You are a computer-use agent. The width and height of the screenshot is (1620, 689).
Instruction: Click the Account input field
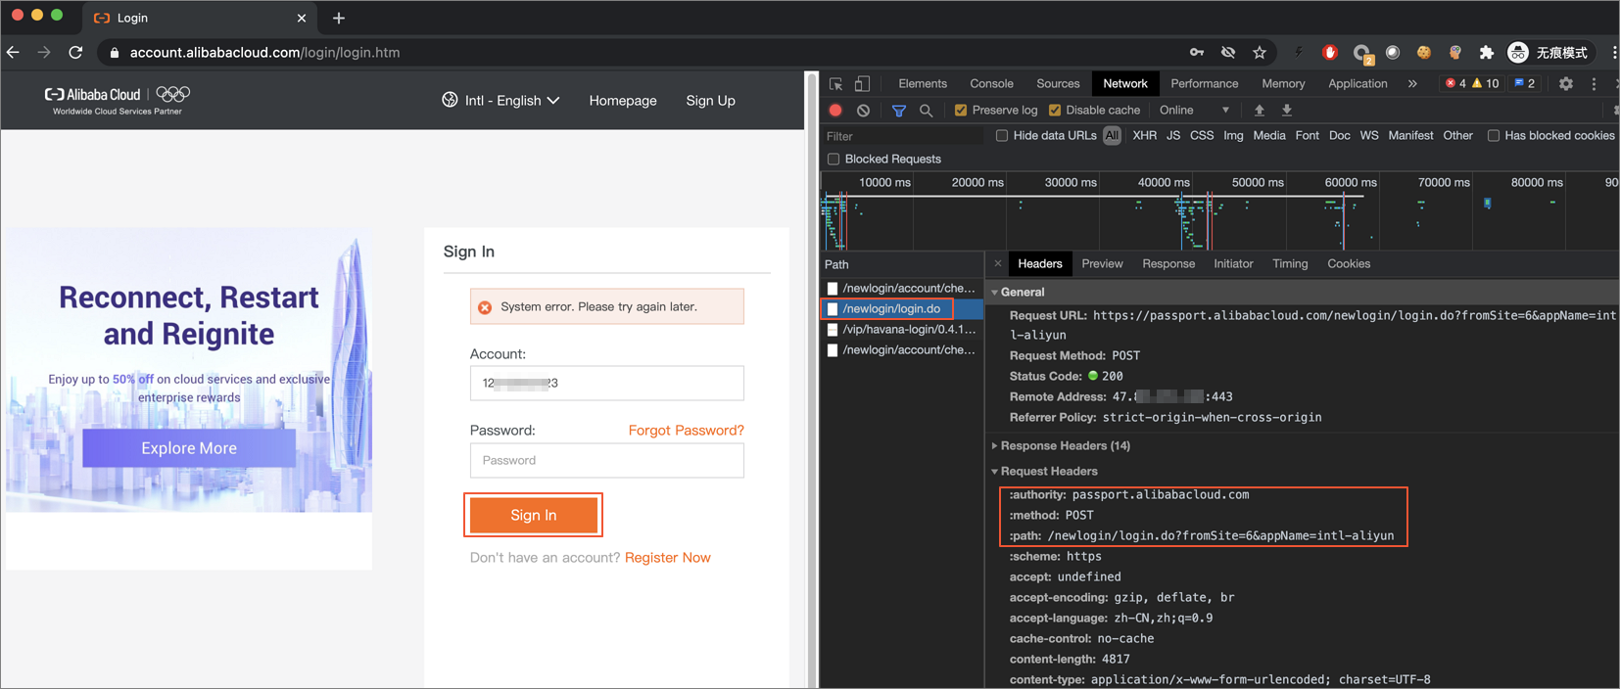(607, 384)
